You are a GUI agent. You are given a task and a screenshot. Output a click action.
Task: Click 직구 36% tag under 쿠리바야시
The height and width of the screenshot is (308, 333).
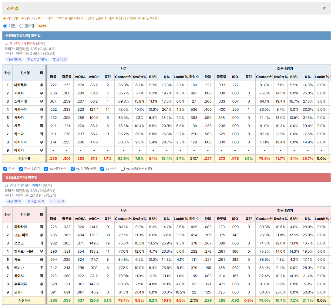[14, 201]
